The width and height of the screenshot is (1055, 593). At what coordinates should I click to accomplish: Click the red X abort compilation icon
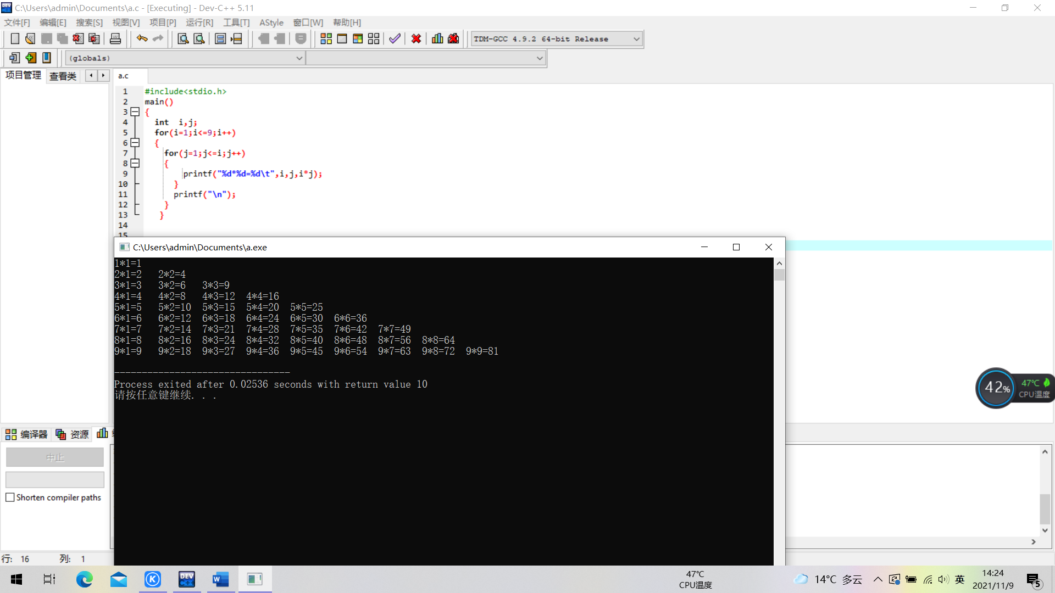pyautogui.click(x=416, y=38)
